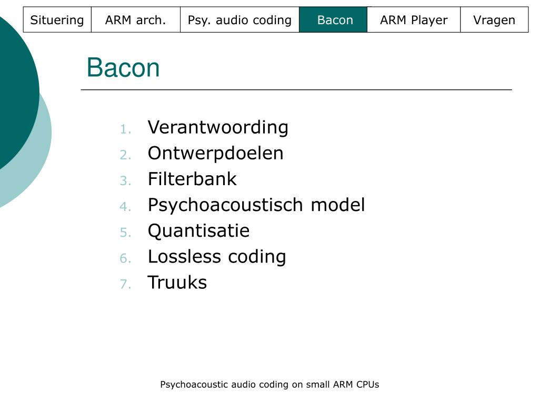This screenshot has height=404, width=539.
Task: Select the Truuks list item
Action: [x=177, y=282]
